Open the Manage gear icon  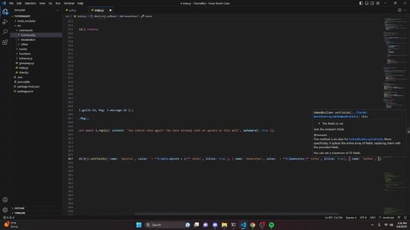click(5, 210)
